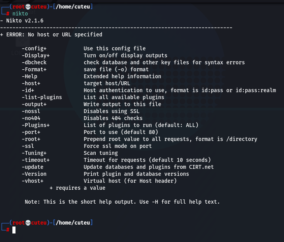284x242 pixels.
Task: Click the skull icon in the top prompt
Action: 28,7
